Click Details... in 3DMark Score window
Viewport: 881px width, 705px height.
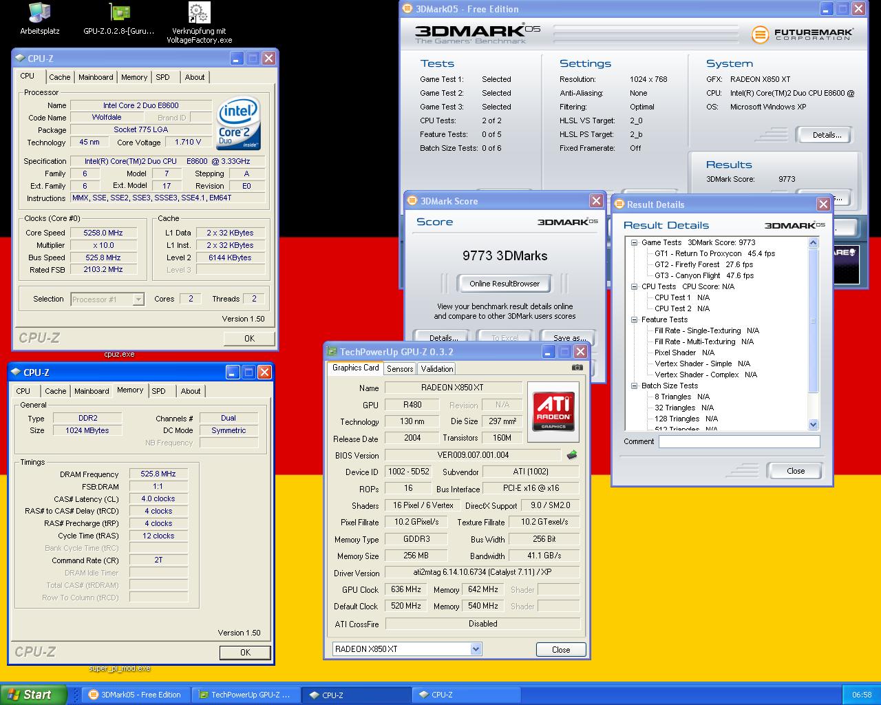pos(443,337)
